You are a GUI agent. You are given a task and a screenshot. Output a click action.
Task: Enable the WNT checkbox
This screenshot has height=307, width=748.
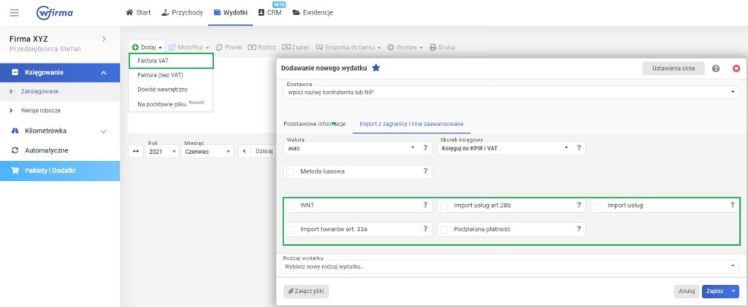pos(291,206)
